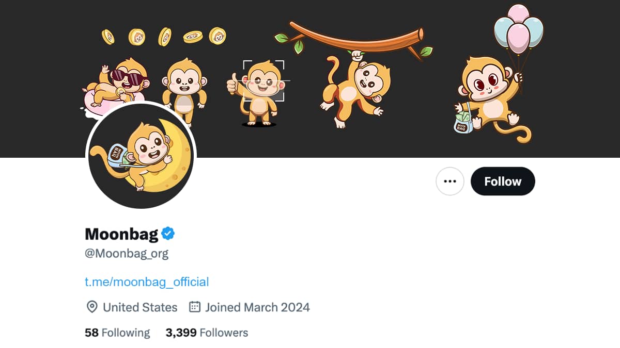Click the @Moonbag_org handle
The width and height of the screenshot is (620, 348).
(x=127, y=254)
